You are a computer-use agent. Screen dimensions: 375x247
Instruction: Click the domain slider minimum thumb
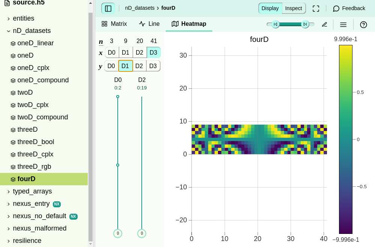276,24
